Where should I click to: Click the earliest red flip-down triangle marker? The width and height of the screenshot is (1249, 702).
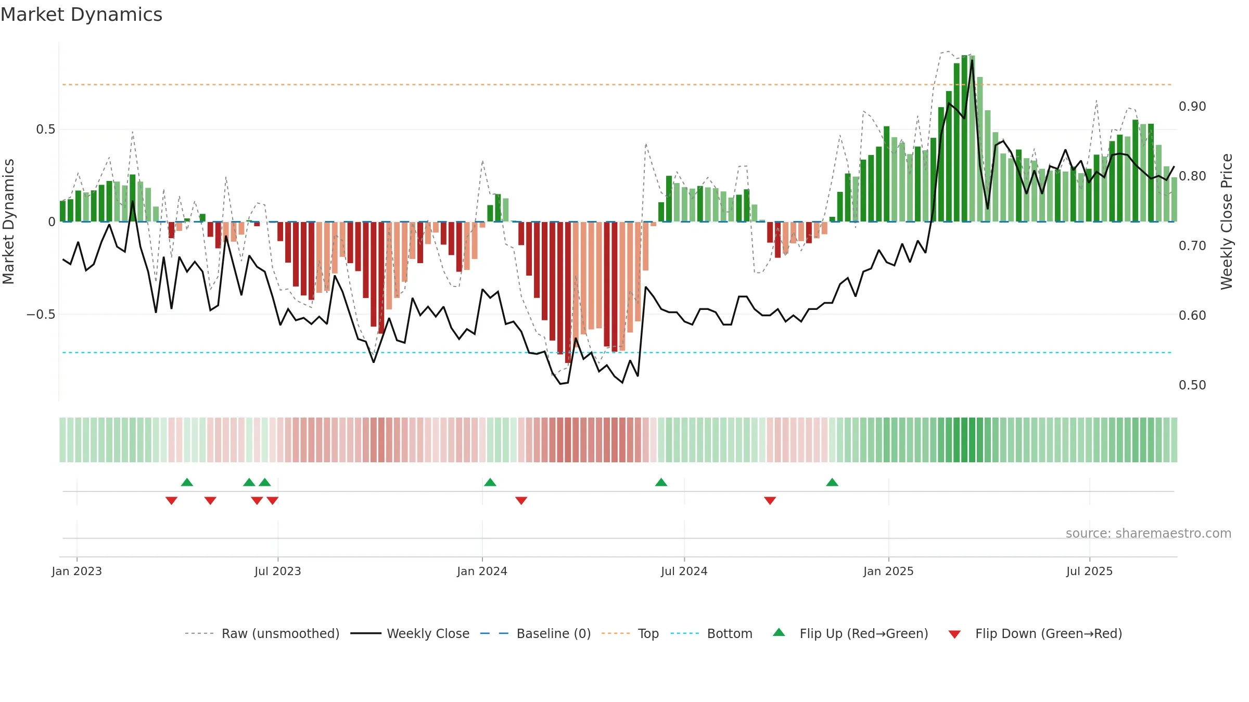[171, 500]
